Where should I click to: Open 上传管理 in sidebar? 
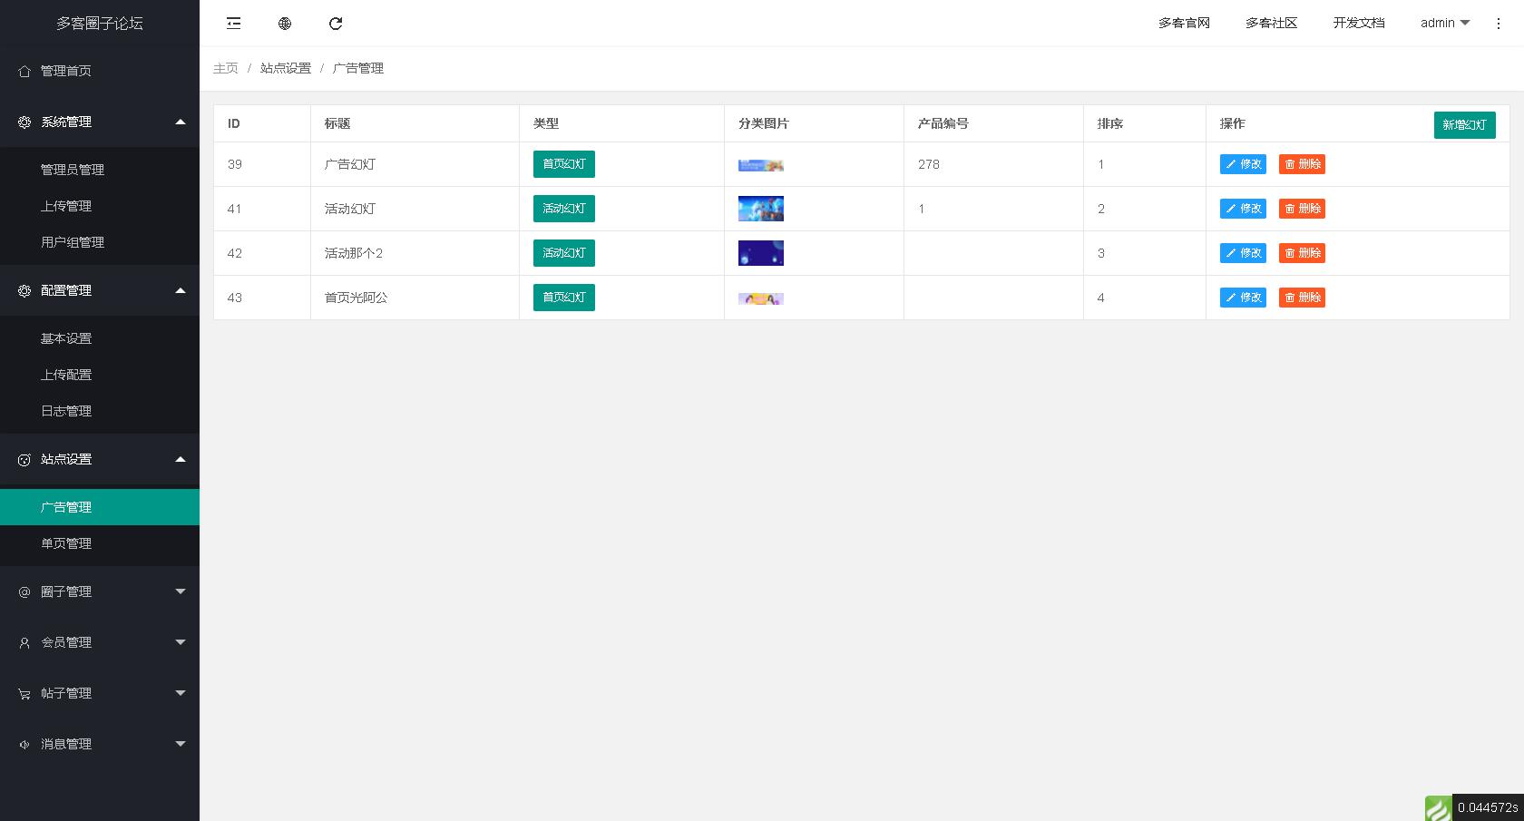pos(100,206)
